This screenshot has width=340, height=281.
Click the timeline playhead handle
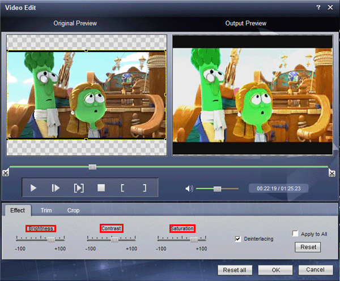click(x=92, y=167)
